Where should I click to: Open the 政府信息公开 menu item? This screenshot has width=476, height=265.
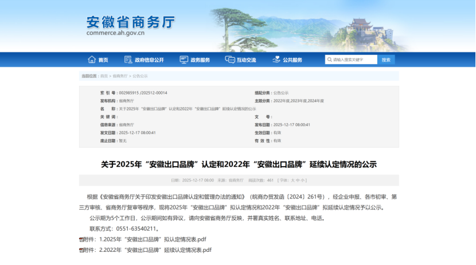point(149,60)
